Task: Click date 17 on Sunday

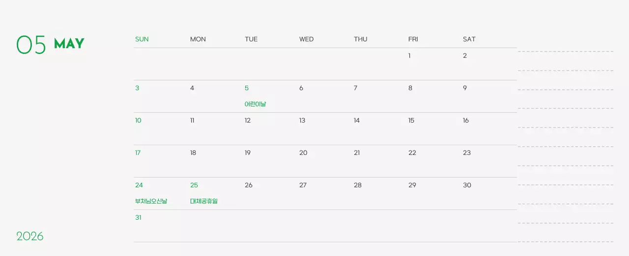Action: click(x=138, y=153)
